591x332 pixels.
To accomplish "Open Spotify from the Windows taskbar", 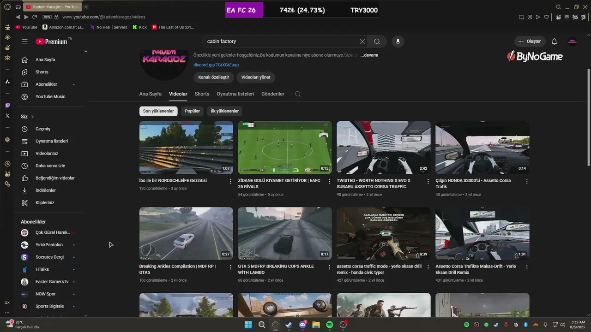I will tap(330, 325).
